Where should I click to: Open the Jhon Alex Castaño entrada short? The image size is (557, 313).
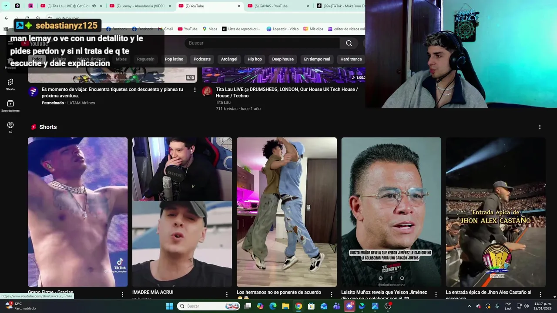(x=495, y=212)
